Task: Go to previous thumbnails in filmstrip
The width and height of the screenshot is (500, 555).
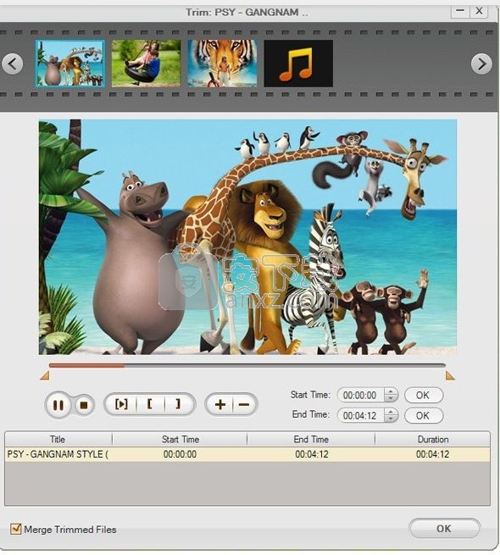Action: pyautogui.click(x=13, y=64)
